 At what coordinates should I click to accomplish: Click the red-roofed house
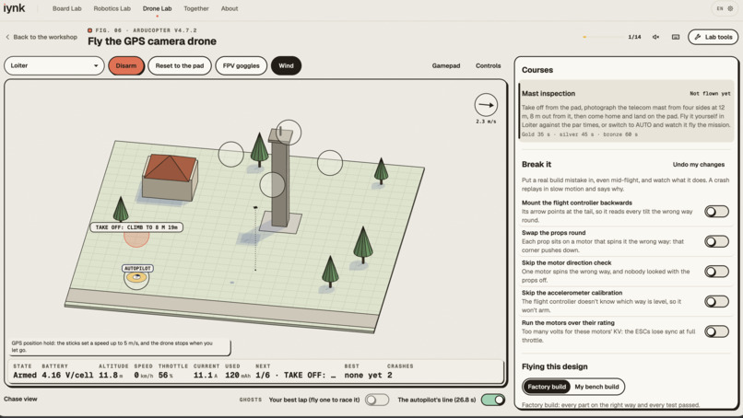click(x=171, y=177)
